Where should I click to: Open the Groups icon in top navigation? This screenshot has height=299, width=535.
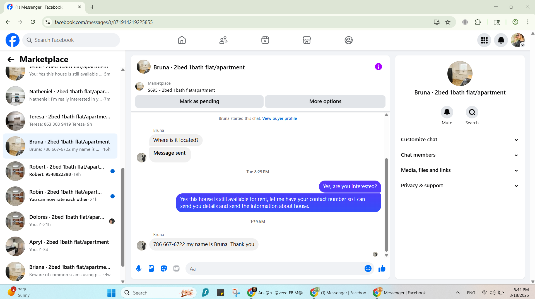point(349,40)
